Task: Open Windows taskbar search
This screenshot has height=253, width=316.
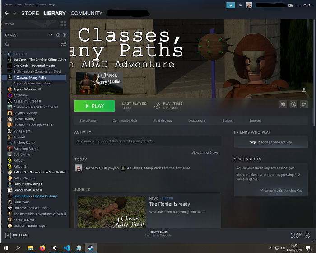Action: tap(18, 248)
